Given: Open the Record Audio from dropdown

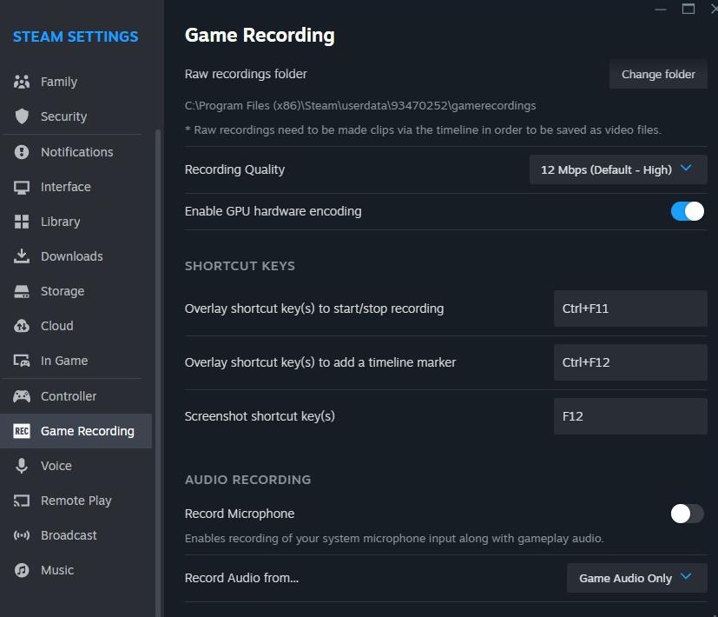Looking at the screenshot, I should (636, 578).
